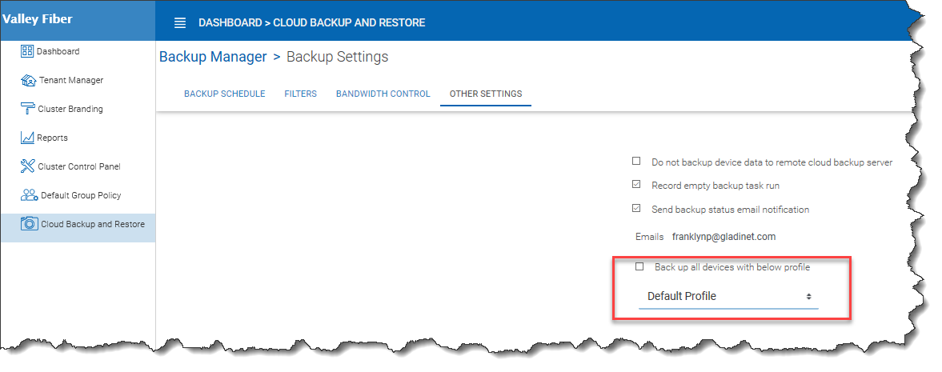942x372 pixels.
Task: Click the franklynp@gladinet.com email value
Action: click(724, 237)
